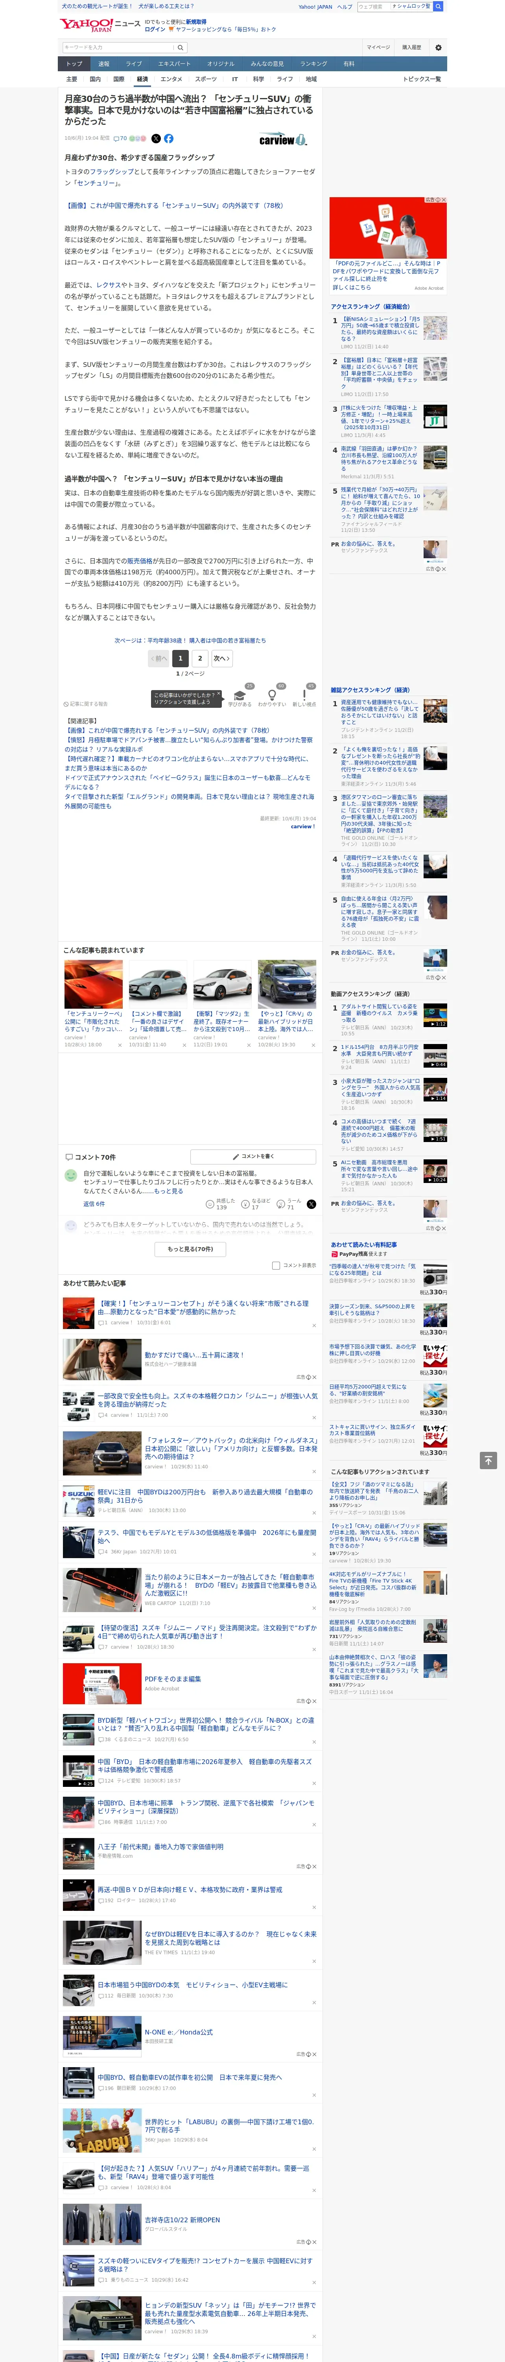The width and height of the screenshot is (505, 2362).
Task: Click the 新しい視点 reaction icon
Action: click(x=304, y=696)
